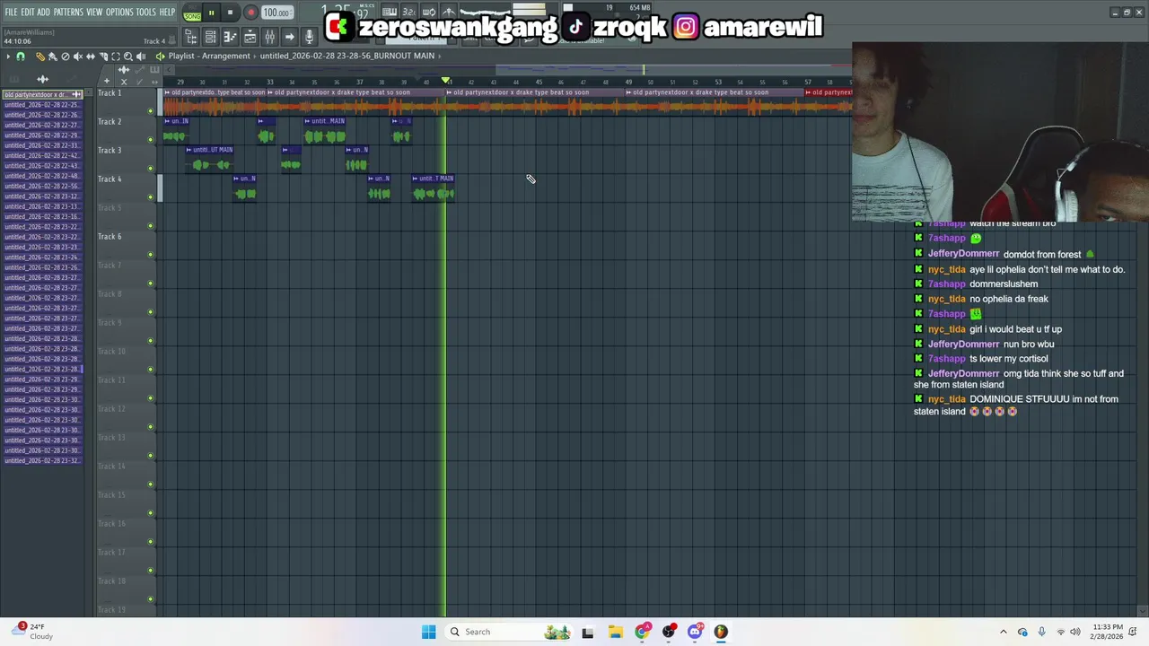Image resolution: width=1149 pixels, height=646 pixels.
Task: Select the Playback speaker tool
Action: [140, 57]
